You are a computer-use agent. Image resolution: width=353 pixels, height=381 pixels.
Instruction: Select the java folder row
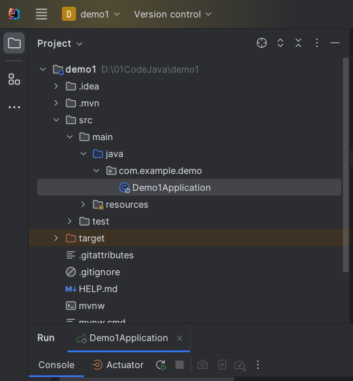(189, 154)
